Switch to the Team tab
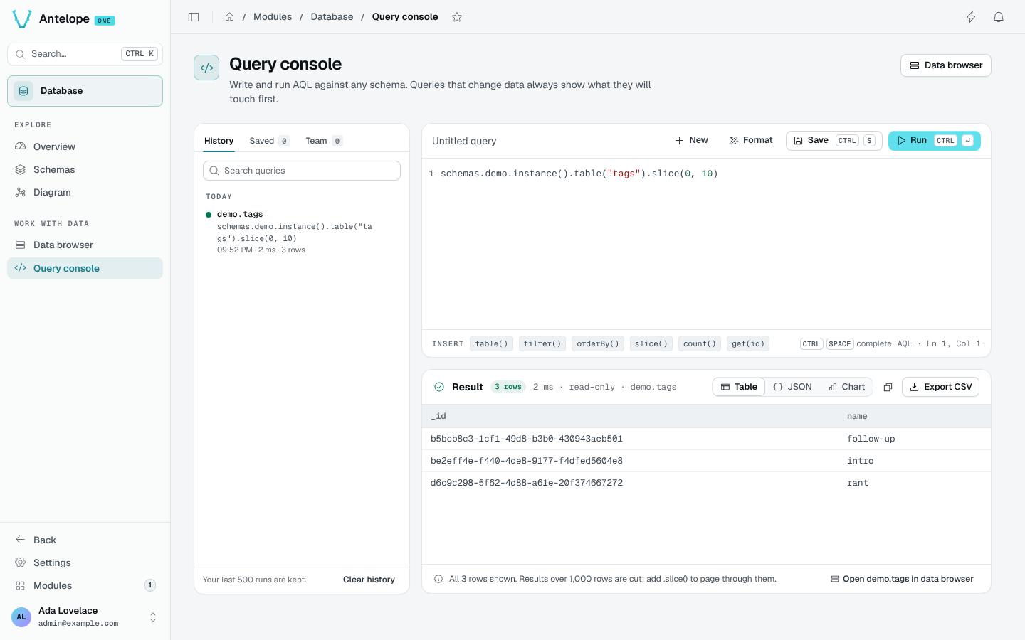 click(x=324, y=141)
